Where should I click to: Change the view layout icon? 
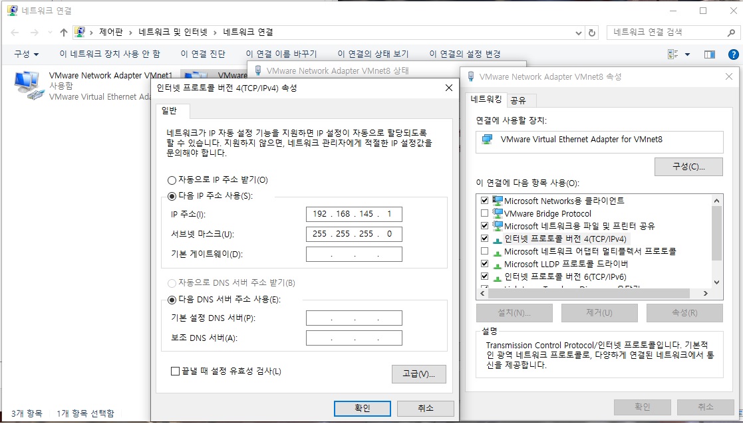(x=672, y=54)
